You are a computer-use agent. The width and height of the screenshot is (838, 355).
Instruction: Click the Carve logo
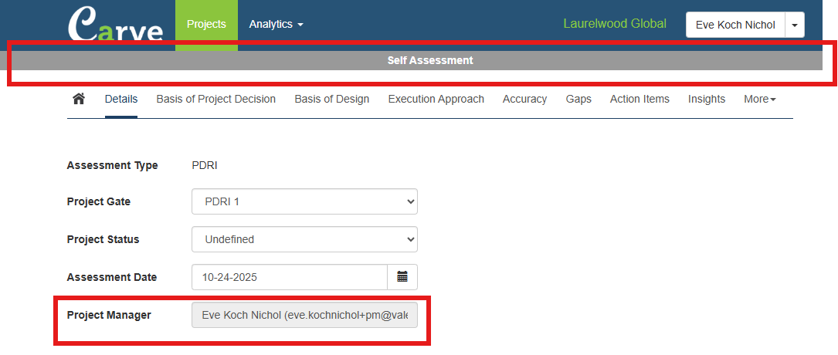coord(116,25)
